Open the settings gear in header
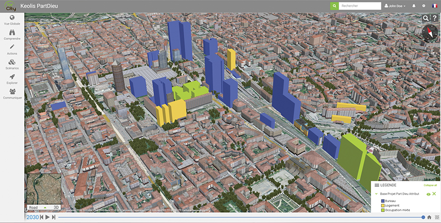441x223 pixels. pyautogui.click(x=424, y=6)
